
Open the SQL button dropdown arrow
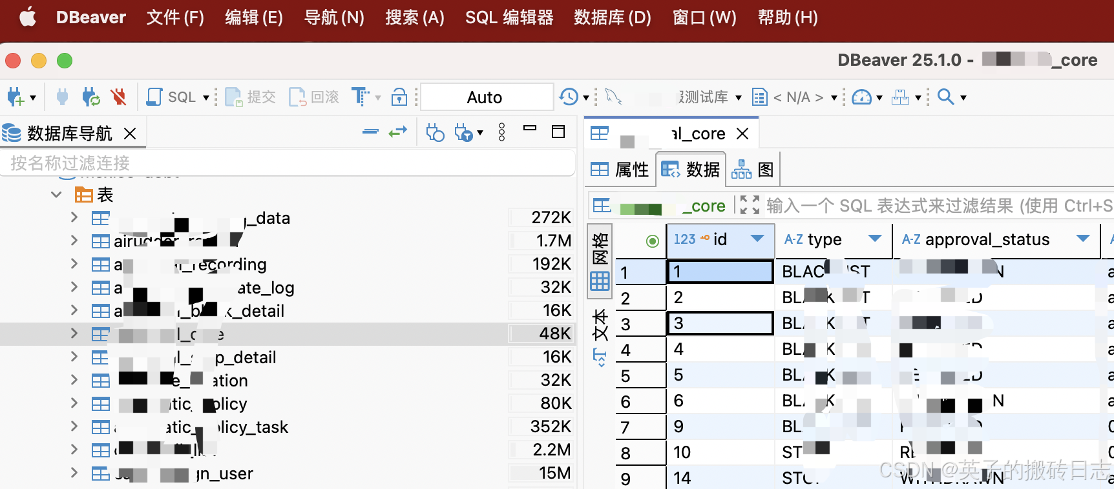206,98
